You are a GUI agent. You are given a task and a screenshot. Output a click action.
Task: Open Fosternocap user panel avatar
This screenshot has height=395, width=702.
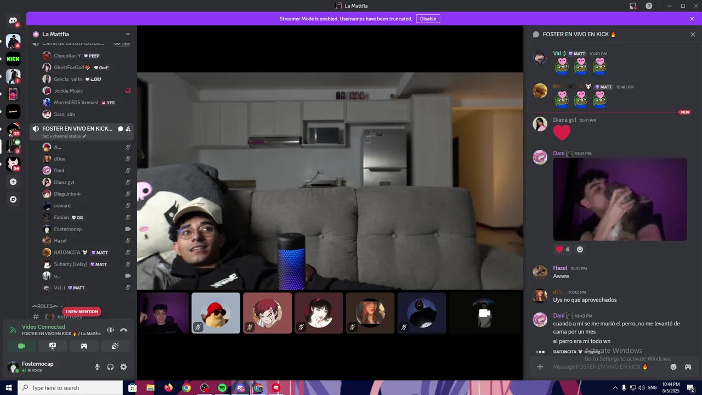click(x=13, y=367)
